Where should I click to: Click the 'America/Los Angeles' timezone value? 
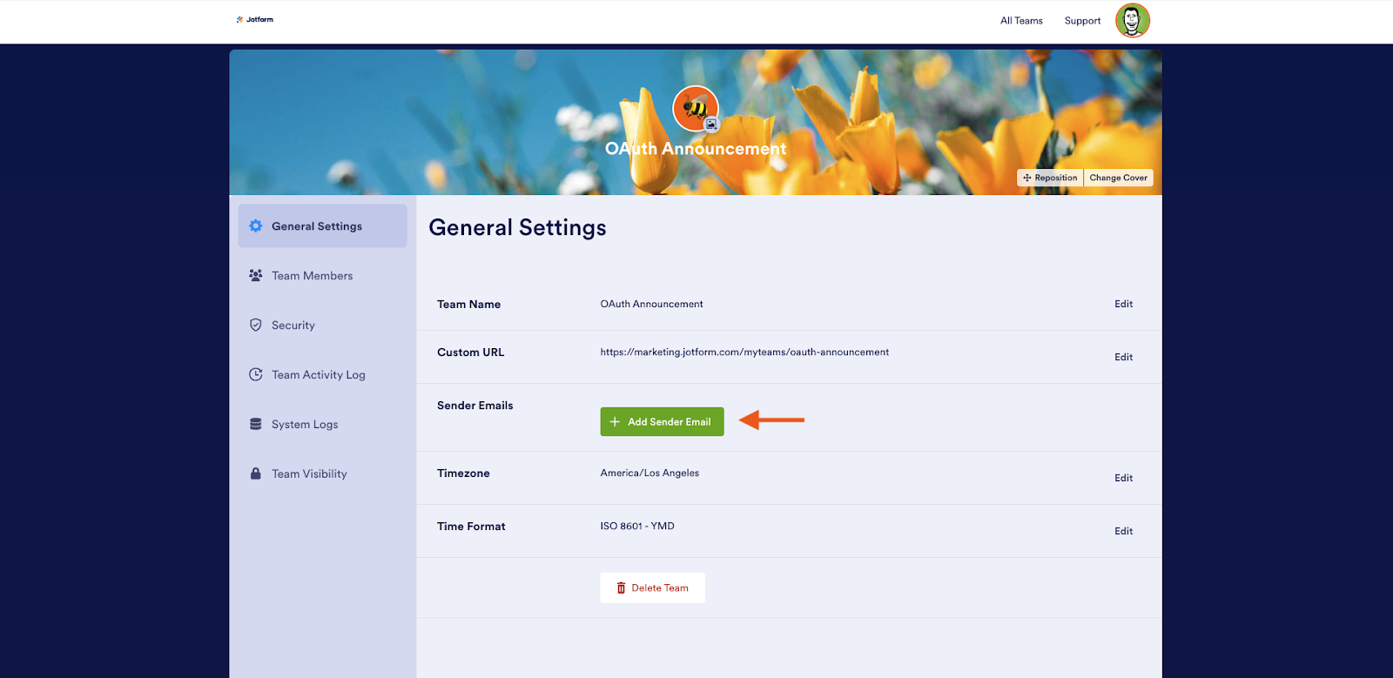point(649,473)
